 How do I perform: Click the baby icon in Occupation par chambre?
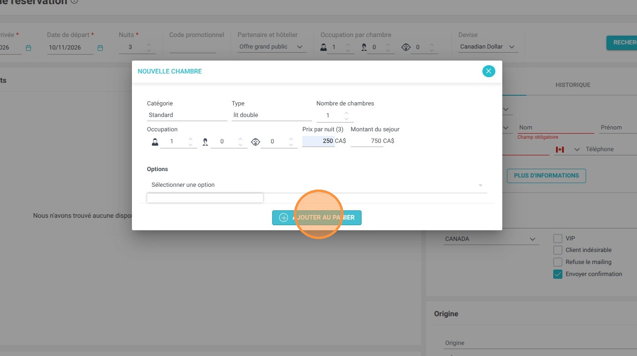pos(406,47)
